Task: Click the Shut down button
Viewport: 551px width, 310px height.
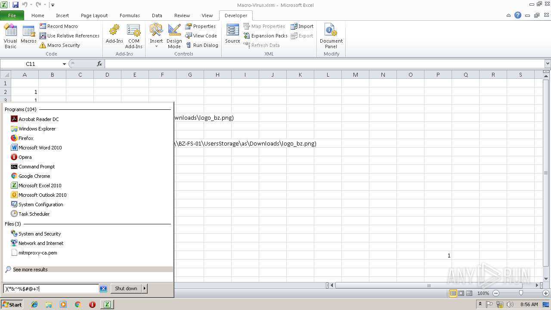Action: coord(126,288)
